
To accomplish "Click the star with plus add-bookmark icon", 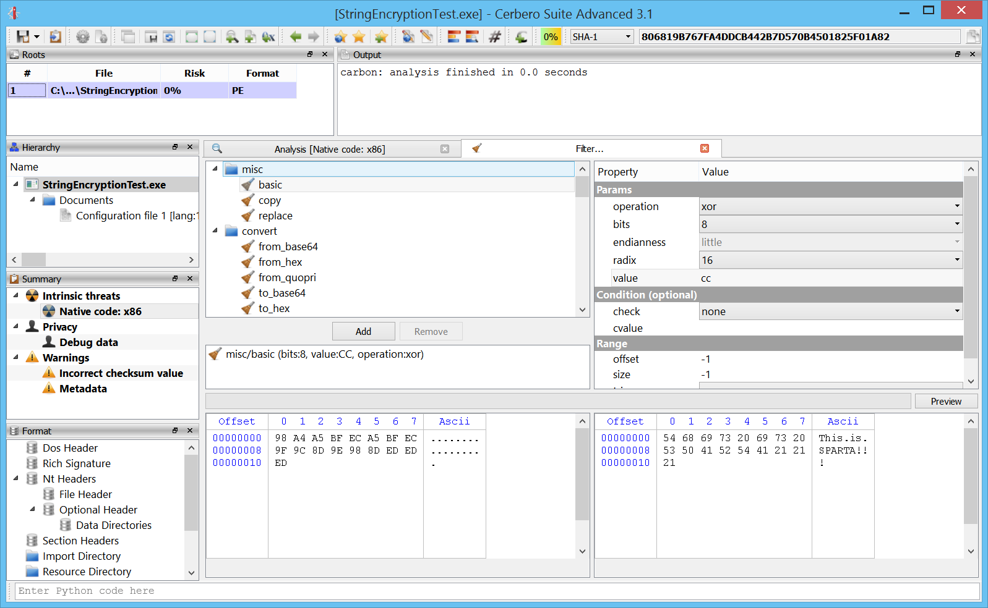I will (x=381, y=36).
